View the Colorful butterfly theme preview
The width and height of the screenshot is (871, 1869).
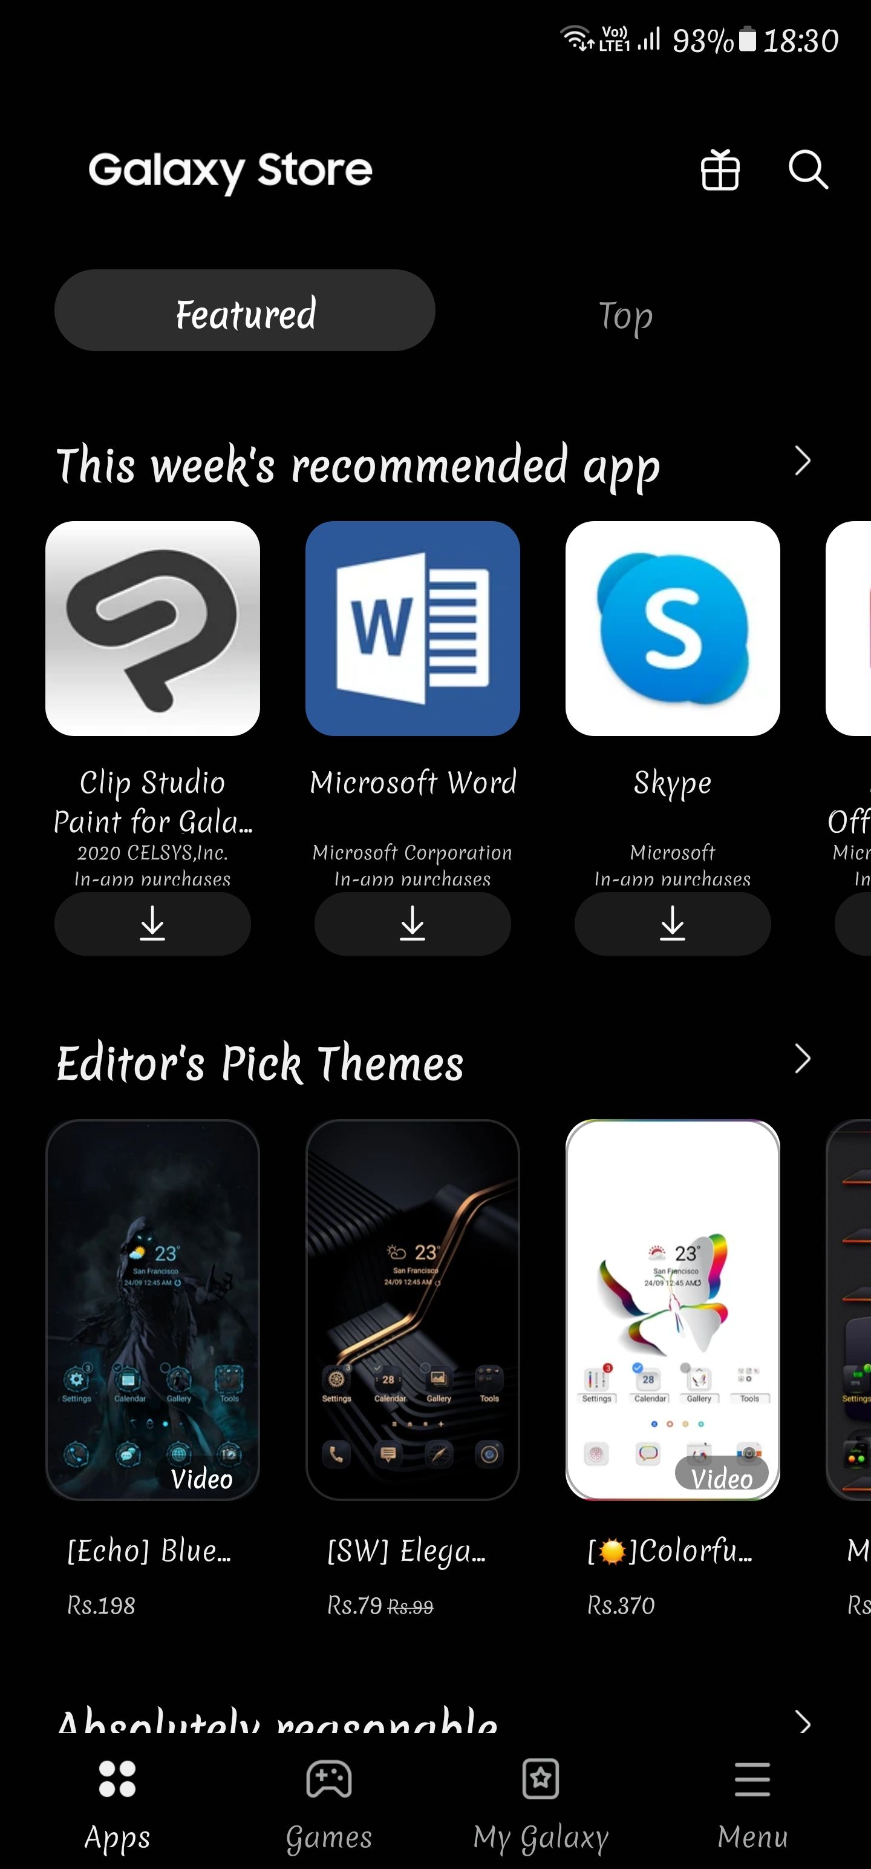point(672,1310)
